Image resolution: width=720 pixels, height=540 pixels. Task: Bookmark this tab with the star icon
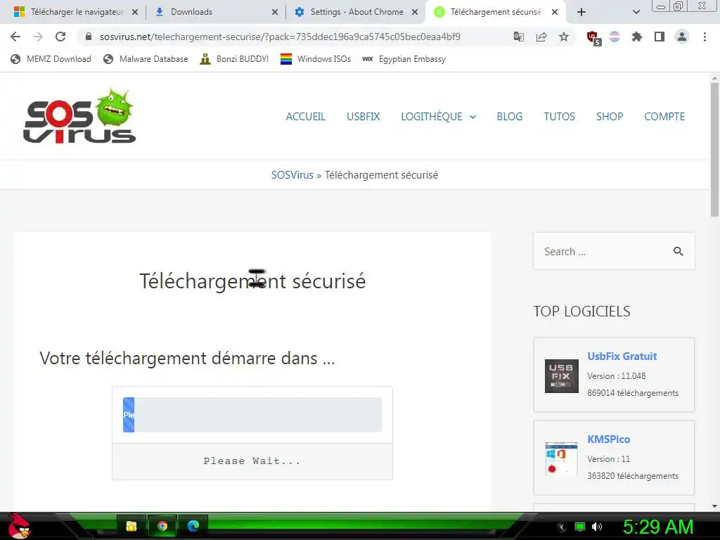coord(564,37)
